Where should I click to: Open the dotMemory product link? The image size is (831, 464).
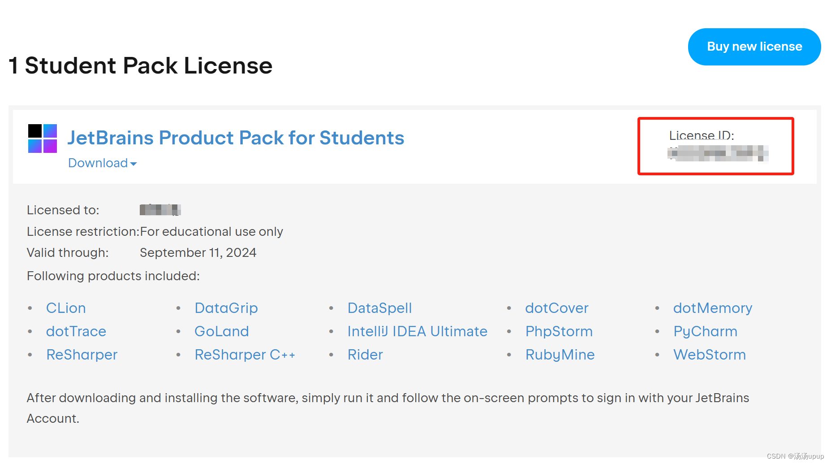tap(712, 308)
